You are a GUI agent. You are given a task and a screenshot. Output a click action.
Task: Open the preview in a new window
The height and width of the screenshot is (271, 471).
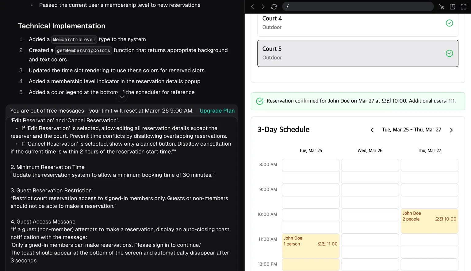click(x=452, y=7)
